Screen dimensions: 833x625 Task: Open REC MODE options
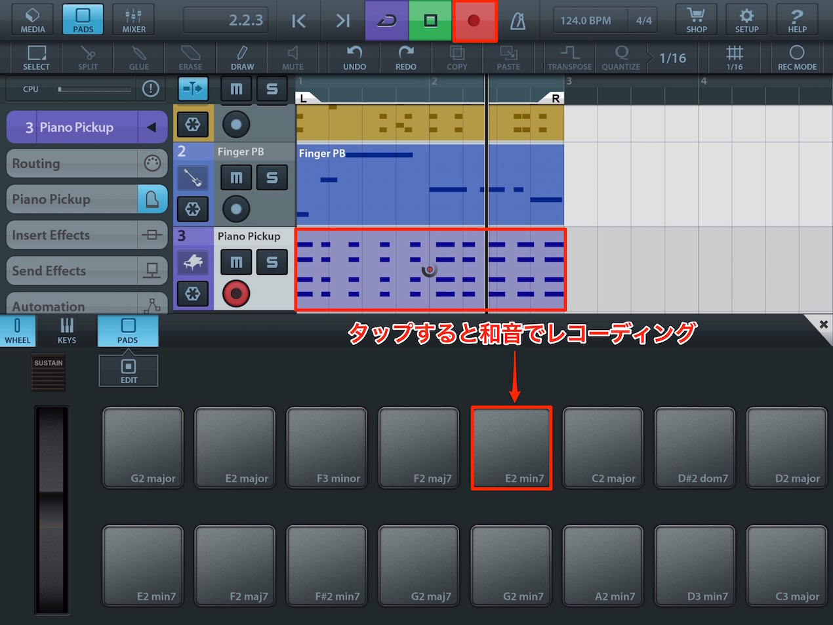tap(797, 58)
